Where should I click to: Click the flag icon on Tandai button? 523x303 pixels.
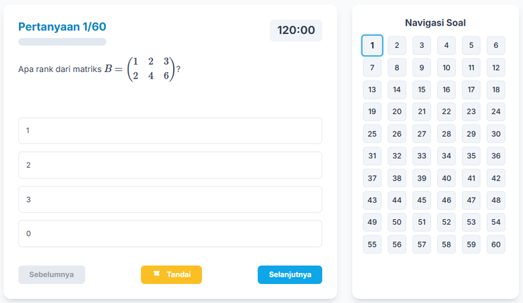point(156,274)
